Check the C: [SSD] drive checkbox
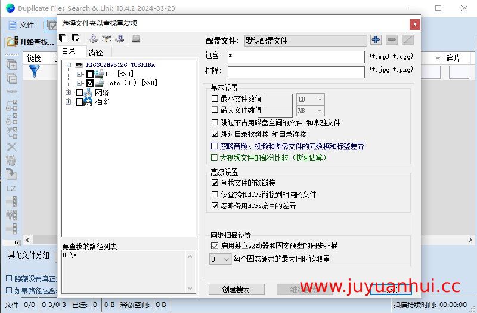The height and width of the screenshot is (313, 477). (x=90, y=73)
